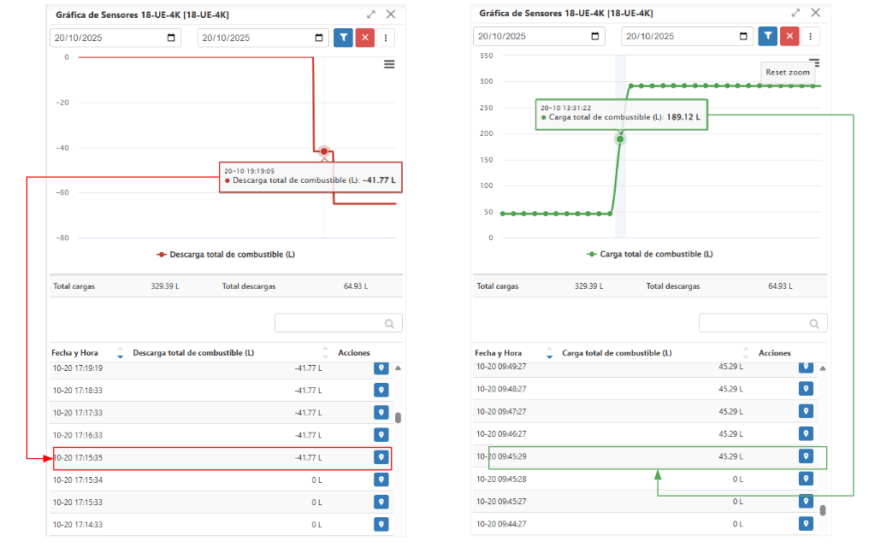Open the left chart hamburger export menu
Screen dimensions: 869x547
point(390,64)
